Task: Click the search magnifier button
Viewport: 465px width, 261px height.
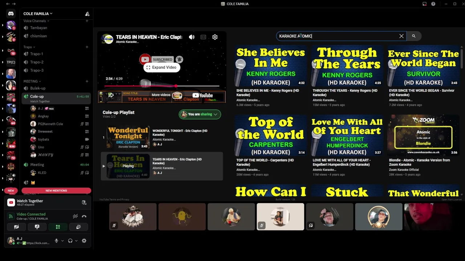Action: point(413,36)
